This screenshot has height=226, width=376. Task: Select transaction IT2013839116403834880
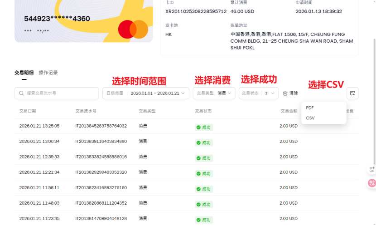101,141
